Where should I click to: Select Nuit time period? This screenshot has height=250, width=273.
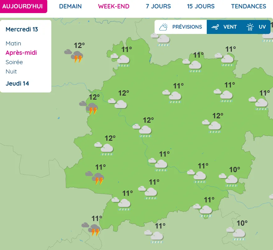pos(11,72)
